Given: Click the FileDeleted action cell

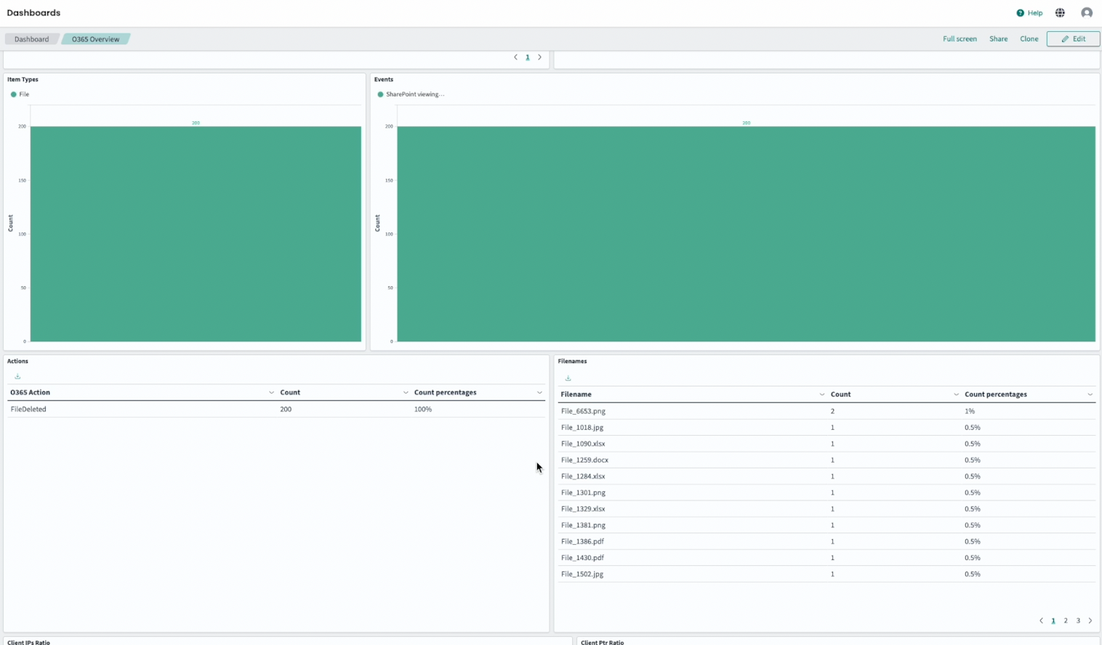Looking at the screenshot, I should 28,410.
